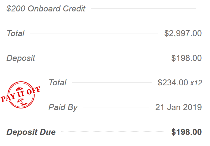The width and height of the screenshot is (210, 146).
Task: Click the divider line after Onboard Credit
Action: pos(143,8)
